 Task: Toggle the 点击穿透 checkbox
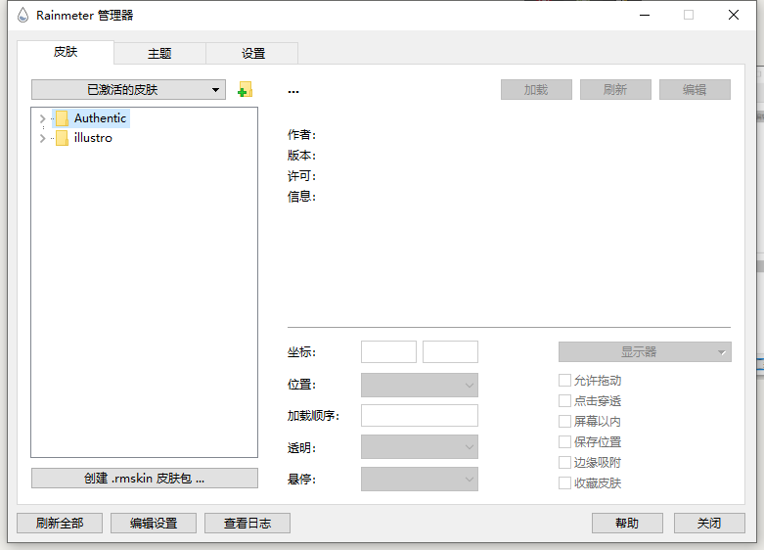tap(564, 401)
